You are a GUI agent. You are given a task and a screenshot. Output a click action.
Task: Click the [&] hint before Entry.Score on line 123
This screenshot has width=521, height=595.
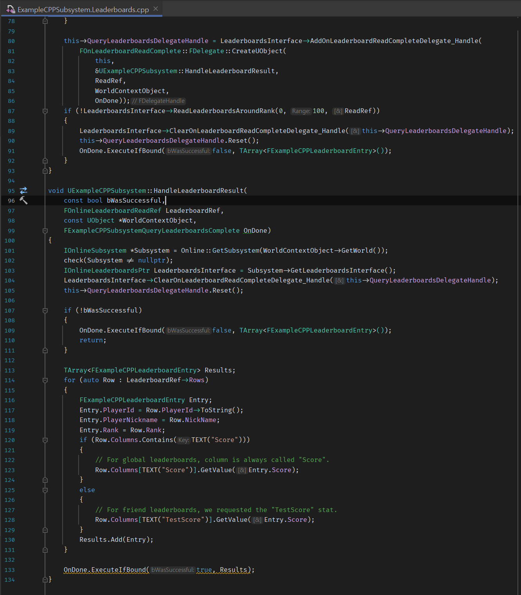coord(242,470)
